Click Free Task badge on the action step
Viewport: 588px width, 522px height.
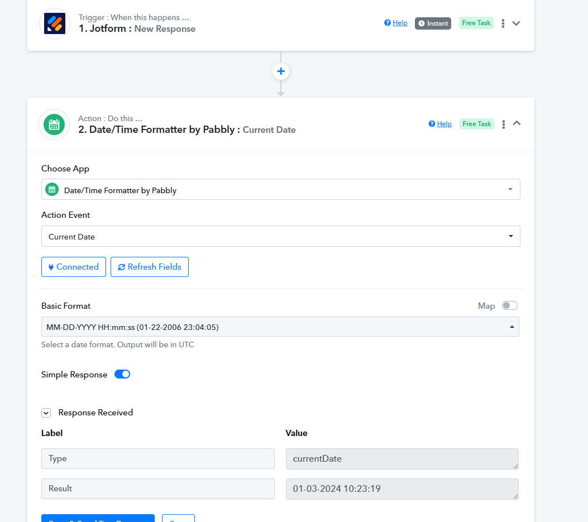(x=477, y=124)
